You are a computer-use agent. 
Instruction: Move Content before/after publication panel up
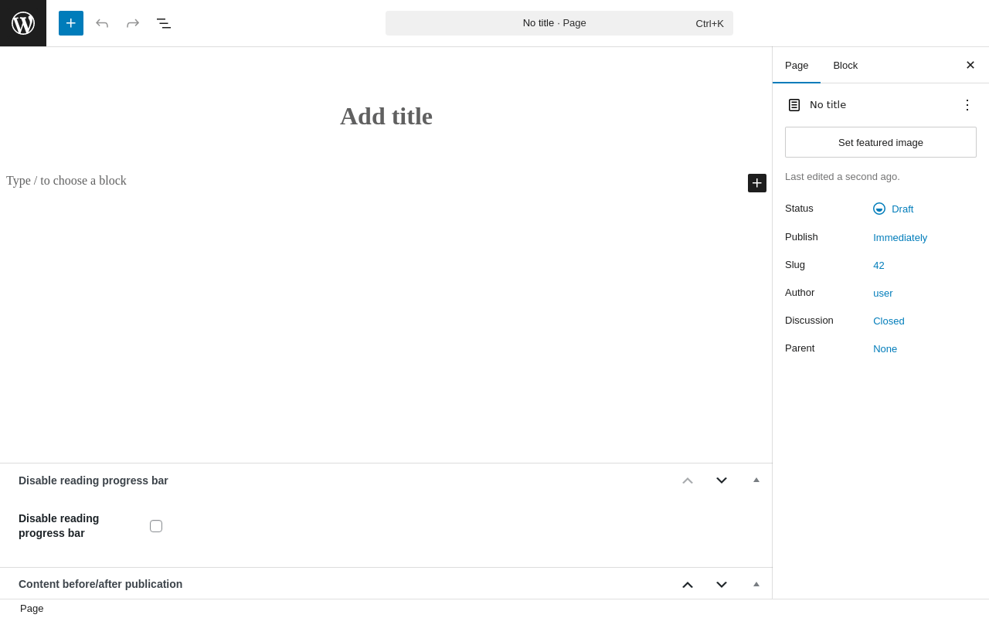pos(688,584)
